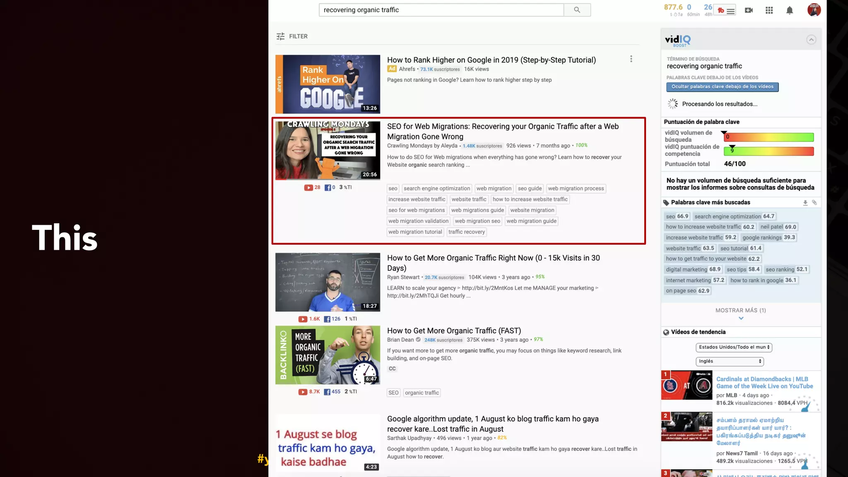The image size is (848, 477).
Task: Click the Ad badge next to Ahrefs
Action: click(x=392, y=69)
